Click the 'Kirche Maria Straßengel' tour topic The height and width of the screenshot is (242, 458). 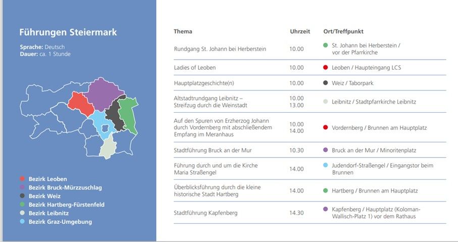click(216, 169)
